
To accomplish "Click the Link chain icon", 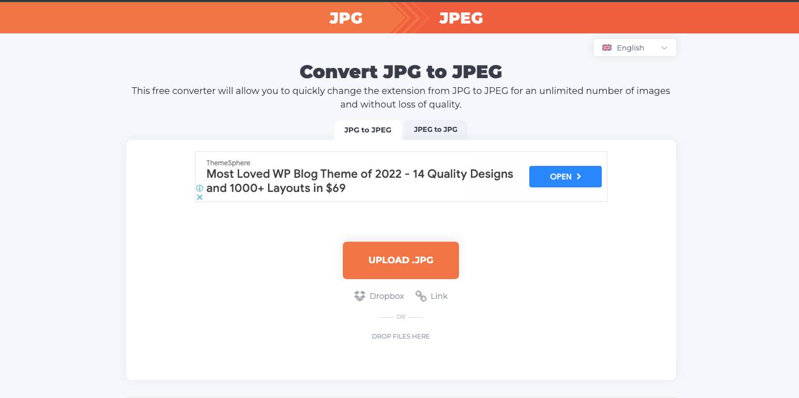I will (x=421, y=296).
